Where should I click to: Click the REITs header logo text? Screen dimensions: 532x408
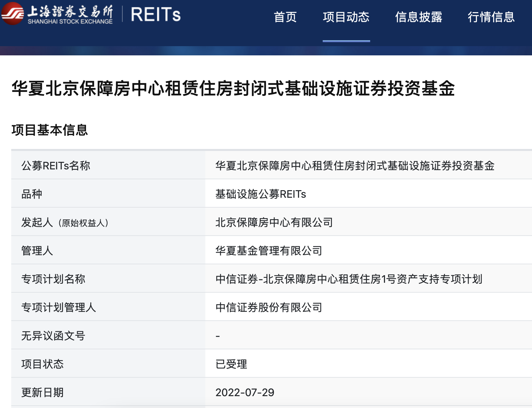pos(156,15)
